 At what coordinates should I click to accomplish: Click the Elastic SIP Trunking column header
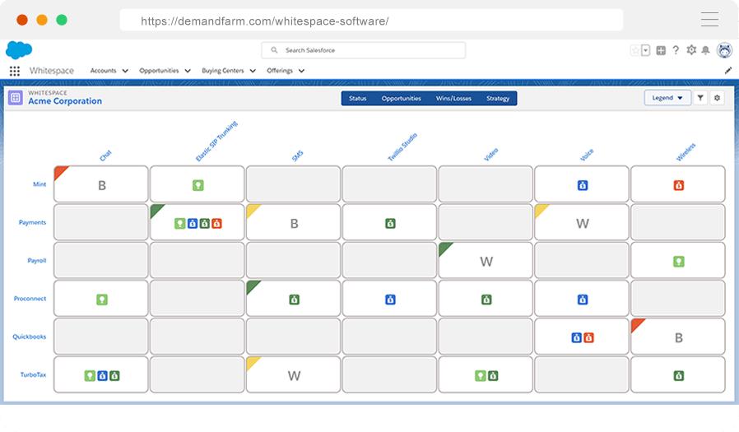click(216, 141)
